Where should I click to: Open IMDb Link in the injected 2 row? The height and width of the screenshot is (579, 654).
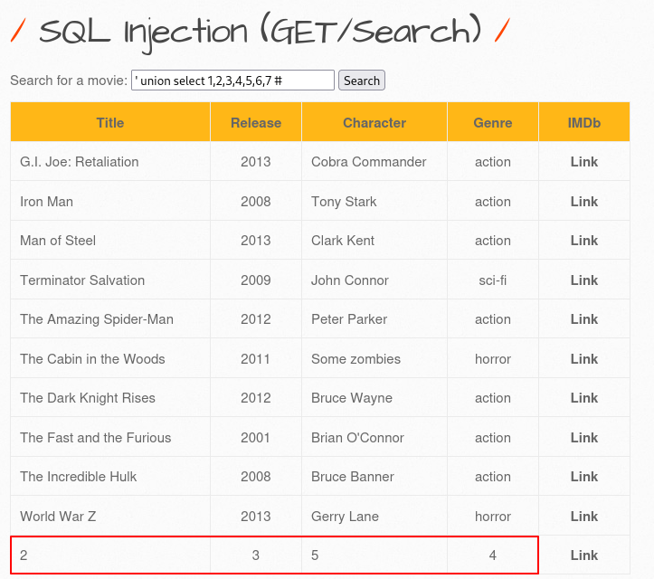click(584, 555)
